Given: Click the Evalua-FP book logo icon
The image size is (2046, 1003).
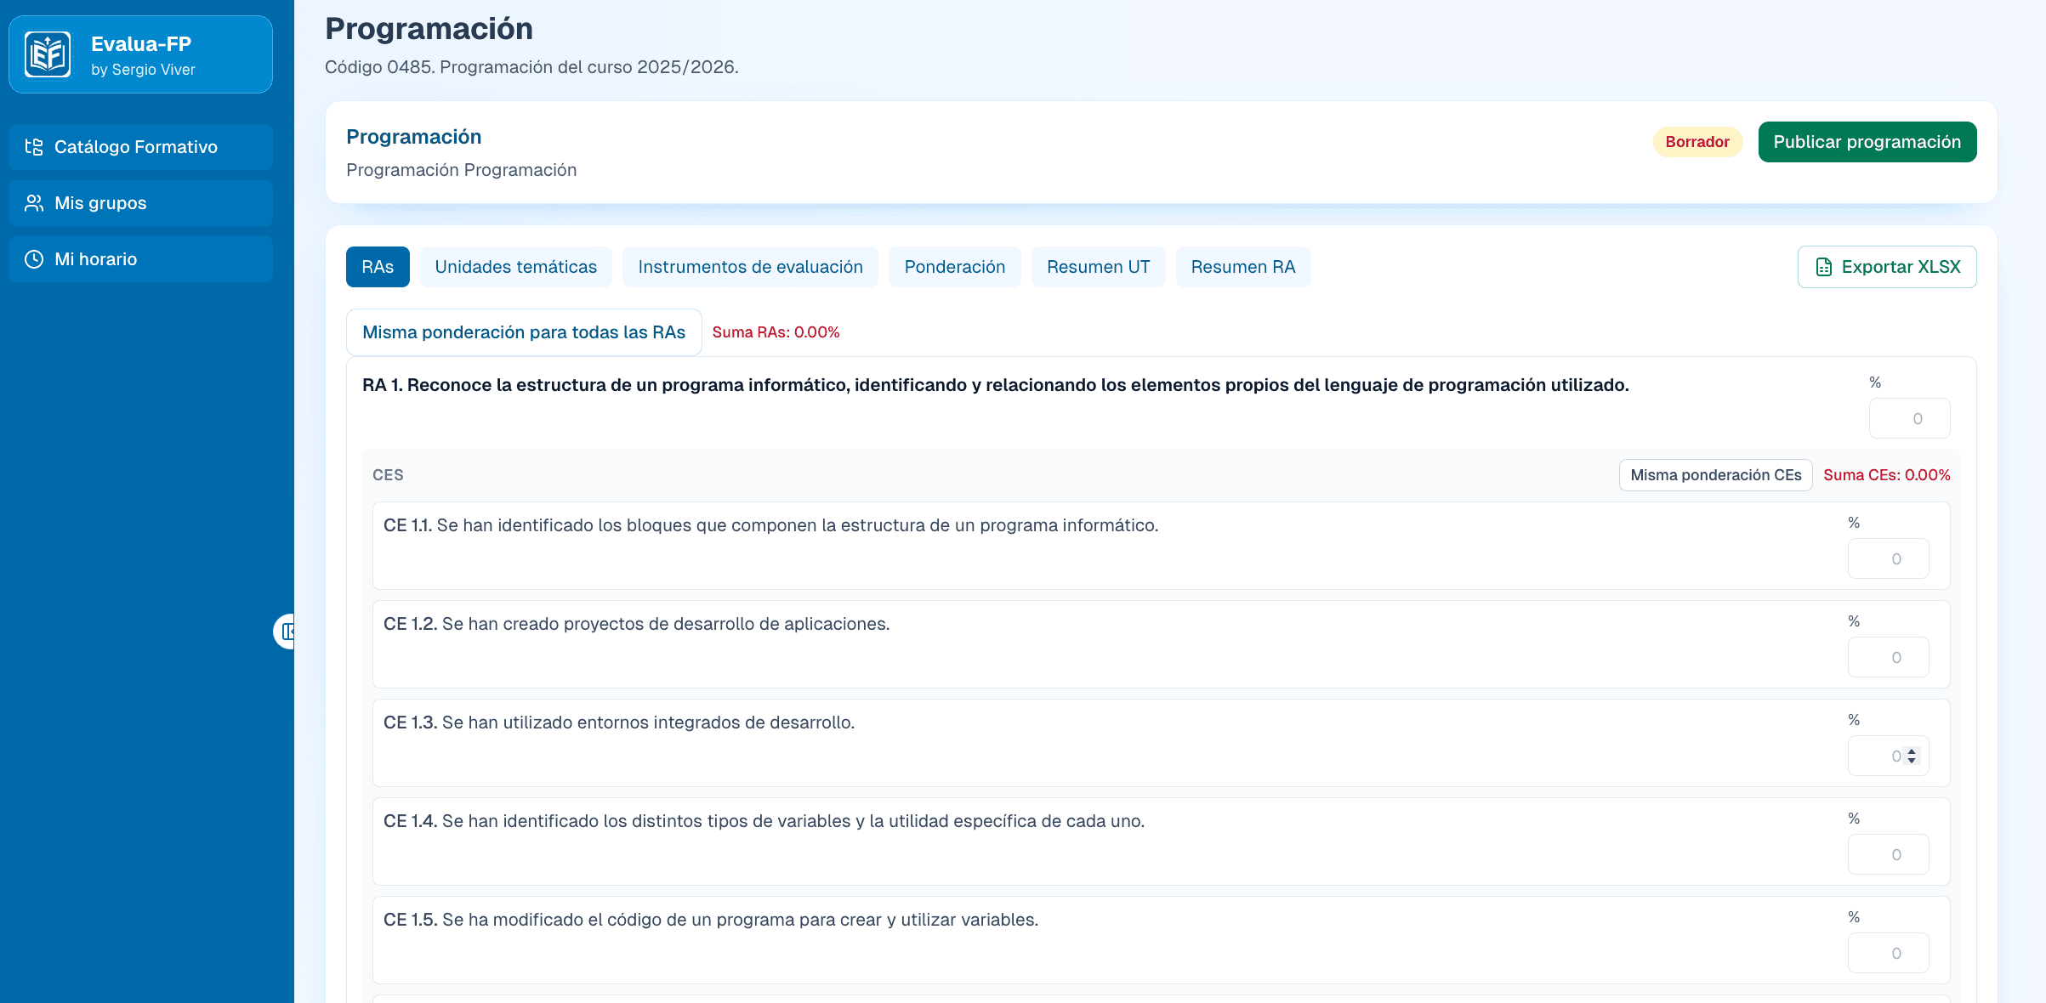Looking at the screenshot, I should (x=48, y=55).
